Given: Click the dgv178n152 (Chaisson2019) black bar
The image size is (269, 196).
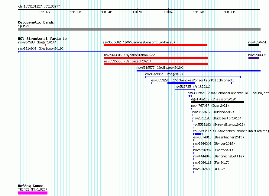Looking at the screenshot, I should click(218, 102).
